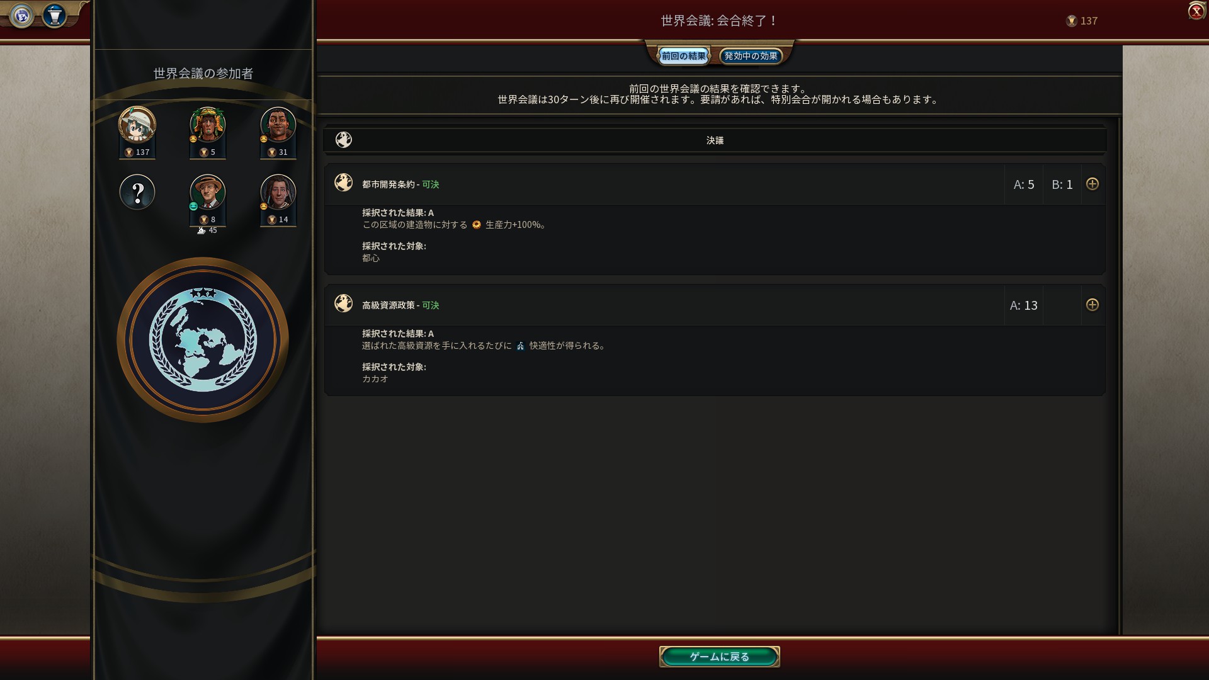
Task: Click the large World Congress emblem
Action: (203, 340)
